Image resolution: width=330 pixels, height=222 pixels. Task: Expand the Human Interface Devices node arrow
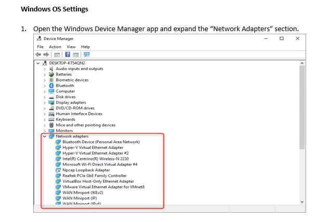pyautogui.click(x=44, y=114)
